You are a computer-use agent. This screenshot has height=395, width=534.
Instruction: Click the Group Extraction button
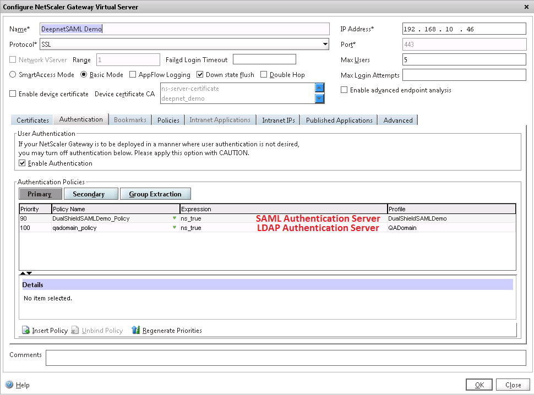pos(155,194)
